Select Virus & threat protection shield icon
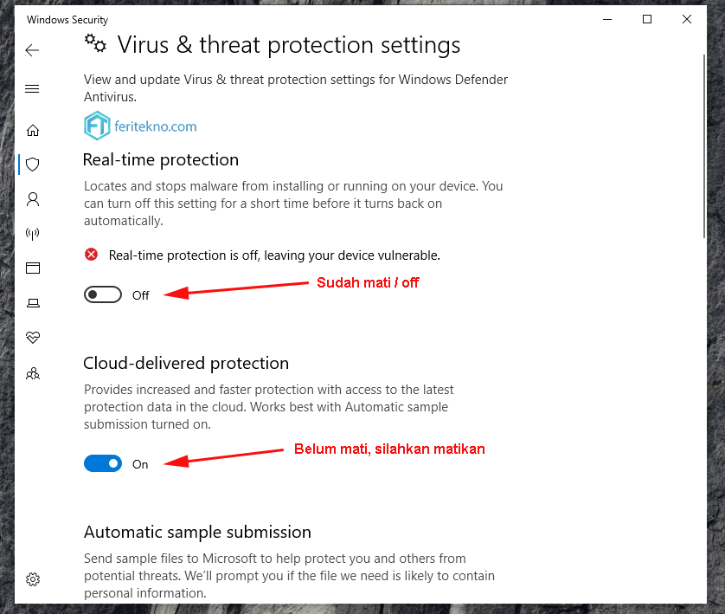This screenshot has height=614, width=725. [33, 165]
